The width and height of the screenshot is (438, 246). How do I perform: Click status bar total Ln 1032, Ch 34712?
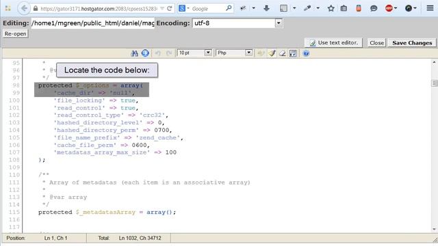pyautogui.click(x=140, y=238)
